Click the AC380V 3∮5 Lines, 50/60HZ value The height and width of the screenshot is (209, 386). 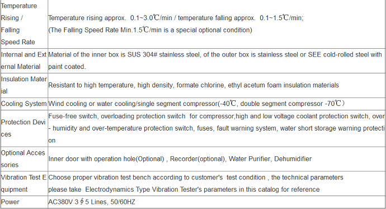pyautogui.click(x=92, y=202)
